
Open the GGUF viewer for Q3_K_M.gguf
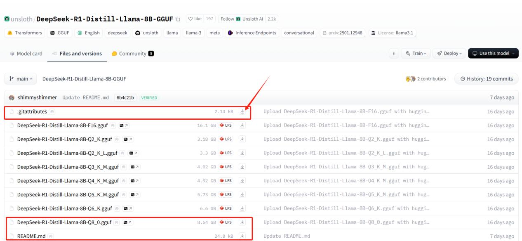pyautogui.click(x=135, y=167)
